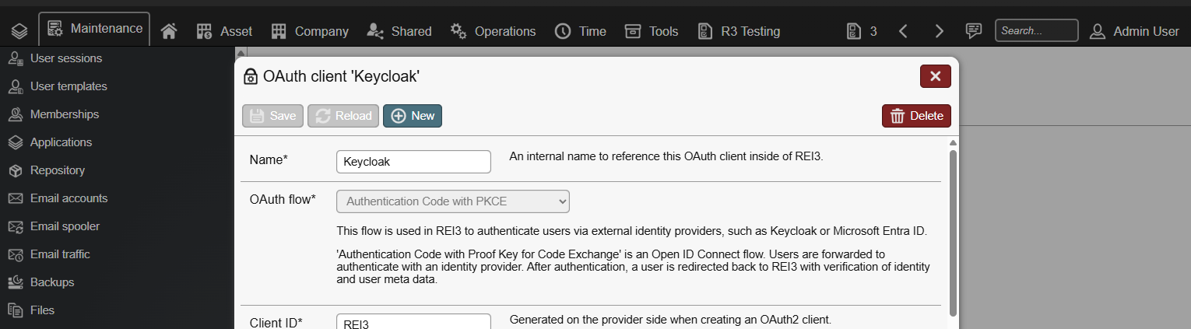Click the Client ID input field
Image resolution: width=1191 pixels, height=329 pixels.
click(413, 322)
